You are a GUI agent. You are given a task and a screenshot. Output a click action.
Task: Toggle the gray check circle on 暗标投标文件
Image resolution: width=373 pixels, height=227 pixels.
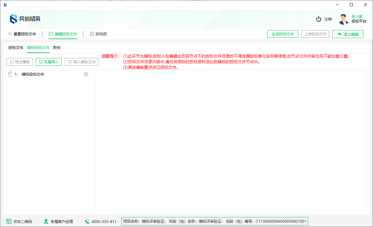(86, 74)
